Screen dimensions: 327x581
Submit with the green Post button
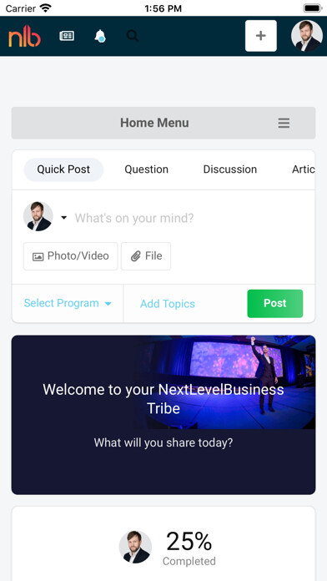[275, 304]
